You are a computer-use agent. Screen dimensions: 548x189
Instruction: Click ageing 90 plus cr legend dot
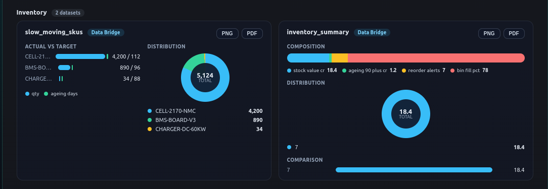point(344,71)
